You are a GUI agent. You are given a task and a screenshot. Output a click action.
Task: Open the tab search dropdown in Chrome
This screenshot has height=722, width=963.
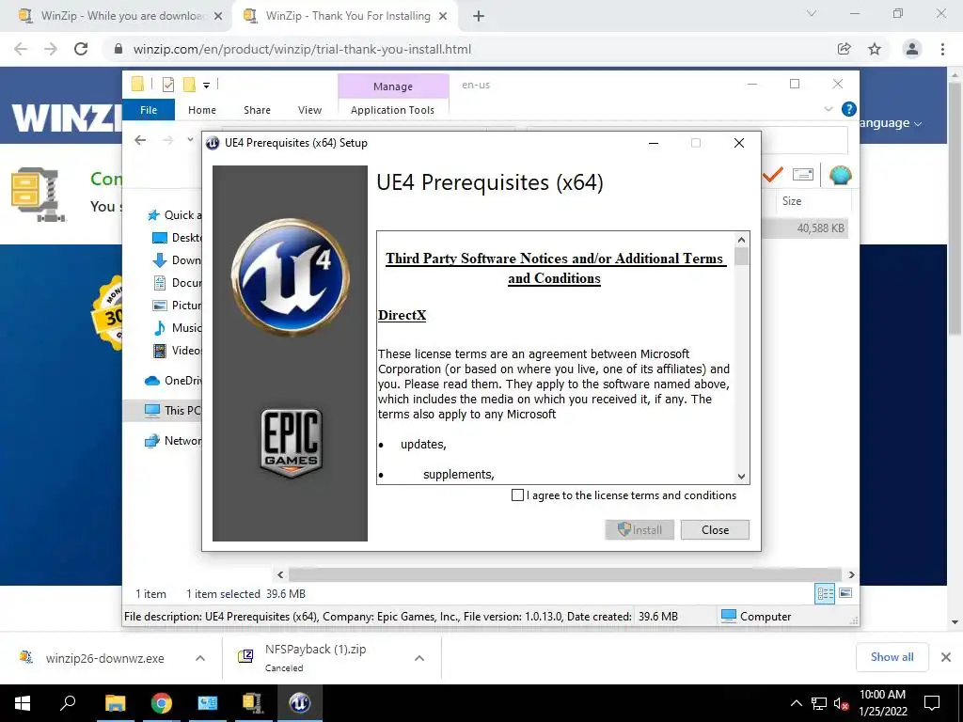pos(812,13)
